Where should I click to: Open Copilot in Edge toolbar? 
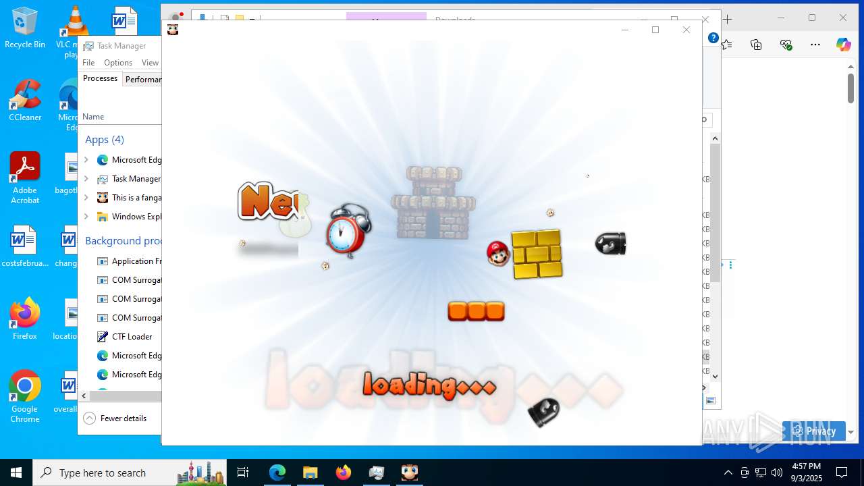tap(844, 45)
